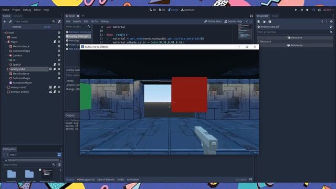
Task: Hide the Player node with its eye icon
Action: pyautogui.click(x=59, y=42)
